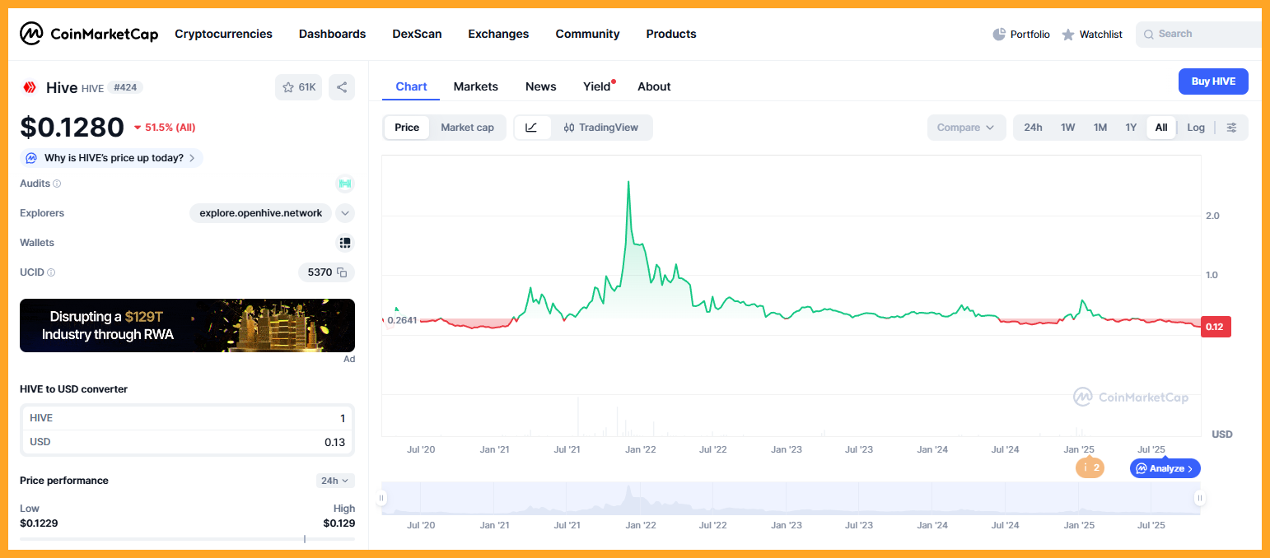Viewport: 1270px width, 558px height.
Task: Click the left handle of range slider
Action: pos(381,498)
